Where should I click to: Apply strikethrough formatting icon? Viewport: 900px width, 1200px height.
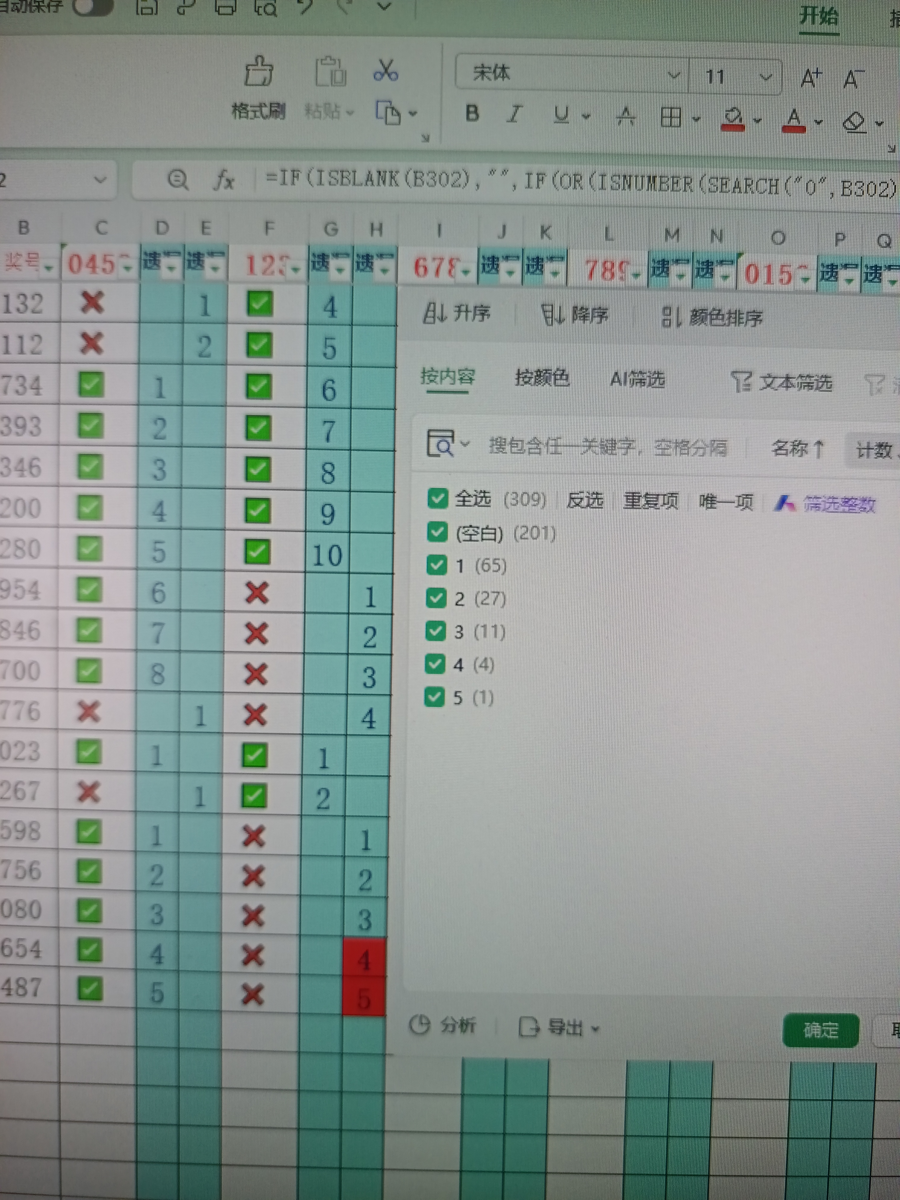click(625, 115)
